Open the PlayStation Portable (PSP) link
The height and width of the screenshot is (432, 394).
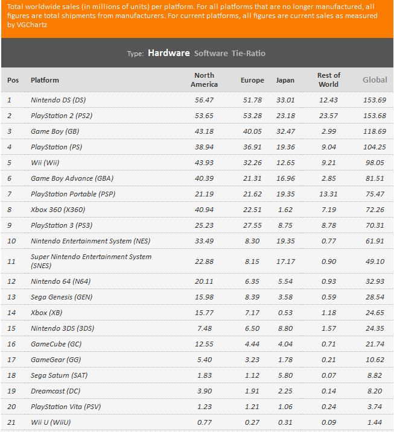pyautogui.click(x=73, y=194)
